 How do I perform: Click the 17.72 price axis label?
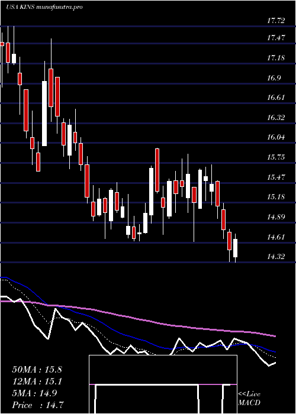pyautogui.click(x=276, y=20)
